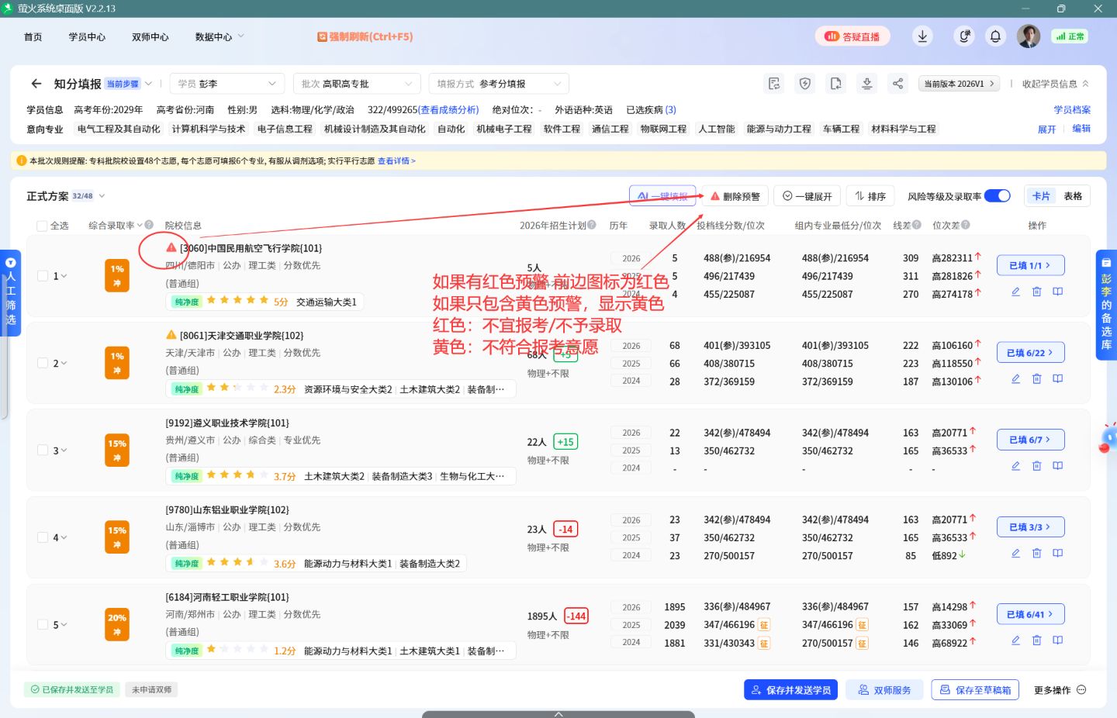Collapse 收起学员信息 panel
This screenshot has width=1117, height=718.
pyautogui.click(x=1055, y=84)
